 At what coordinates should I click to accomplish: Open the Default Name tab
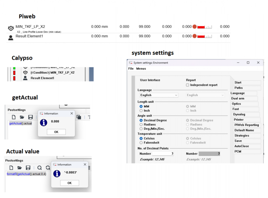244,130
